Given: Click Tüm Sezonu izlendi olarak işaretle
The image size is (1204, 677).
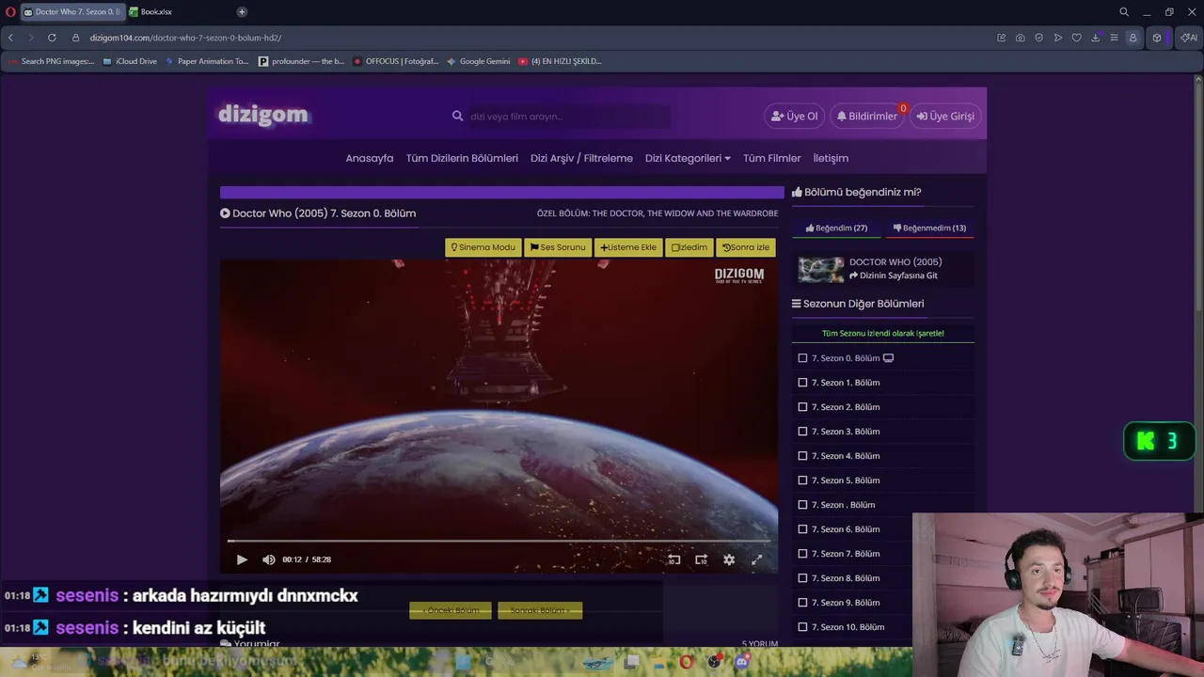Looking at the screenshot, I should (883, 333).
